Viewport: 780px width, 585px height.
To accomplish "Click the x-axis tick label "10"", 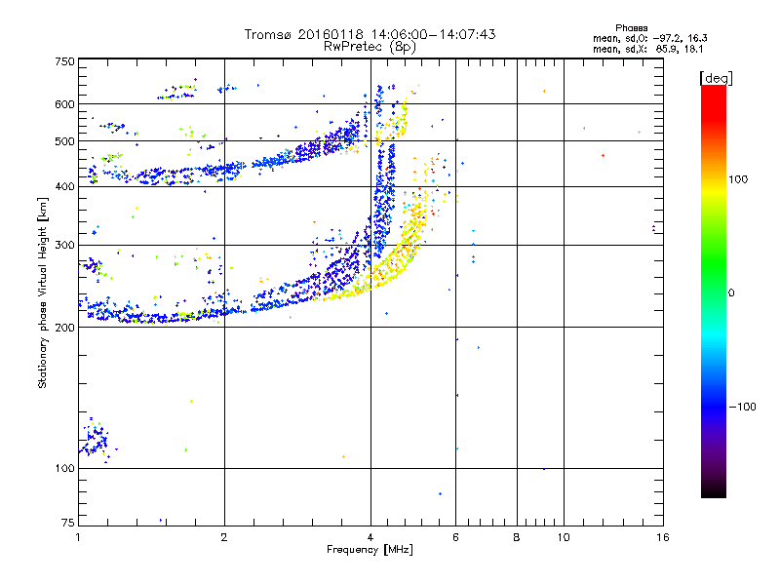I will pos(564,537).
